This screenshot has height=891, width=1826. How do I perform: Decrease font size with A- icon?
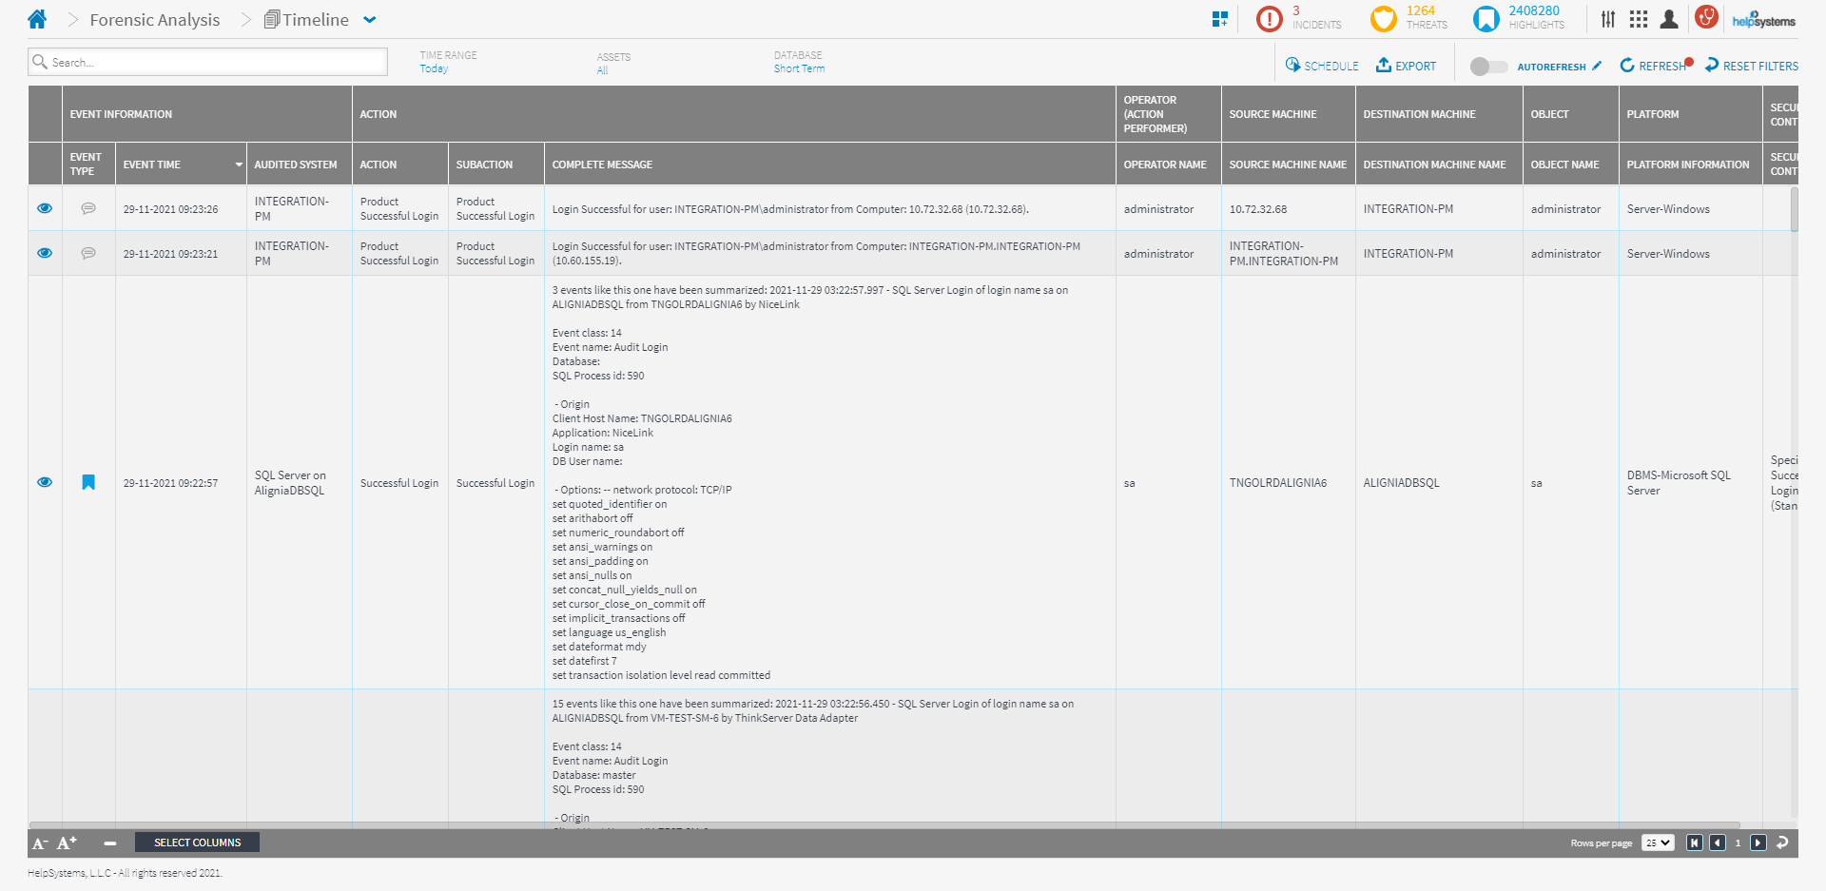[40, 843]
